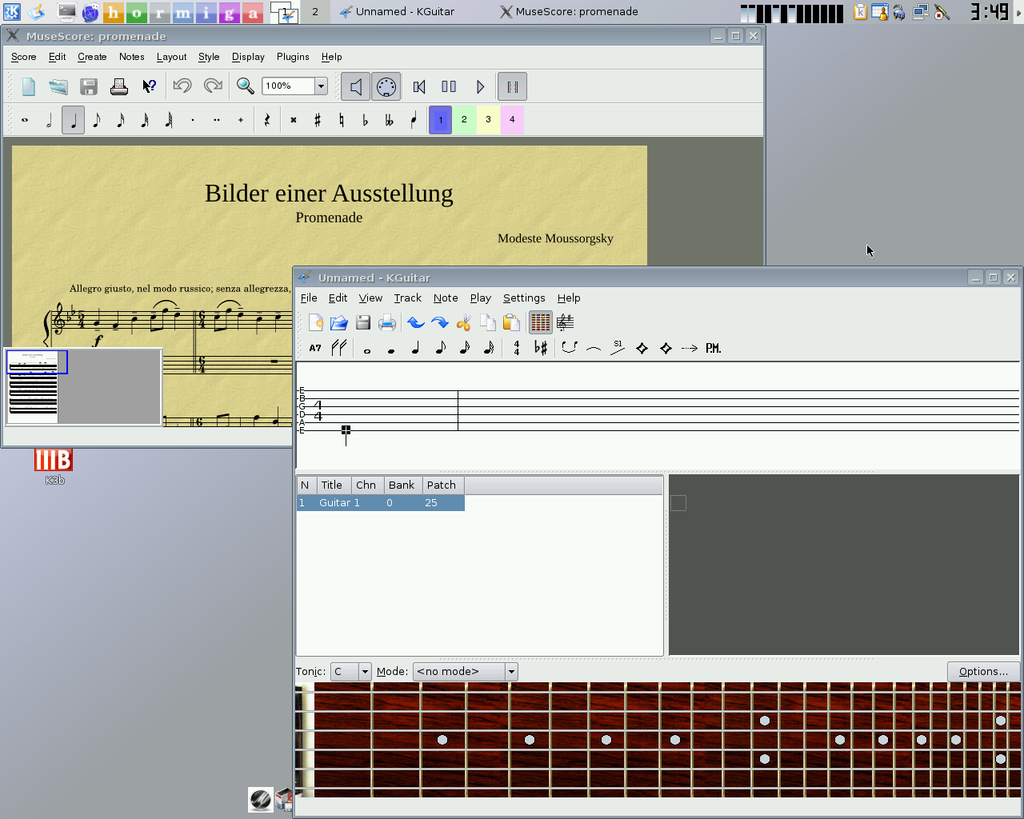Screen dimensions: 1024x819
Task: Print the MuseScore score
Action: pyautogui.click(x=119, y=86)
